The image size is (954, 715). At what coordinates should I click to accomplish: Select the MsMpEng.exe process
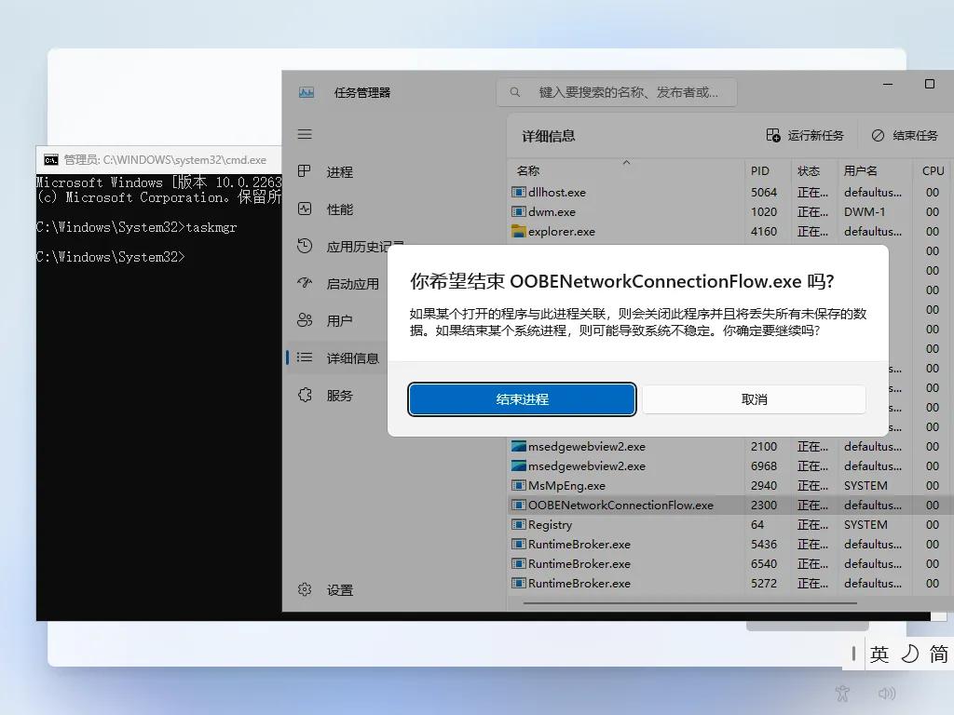click(730, 485)
